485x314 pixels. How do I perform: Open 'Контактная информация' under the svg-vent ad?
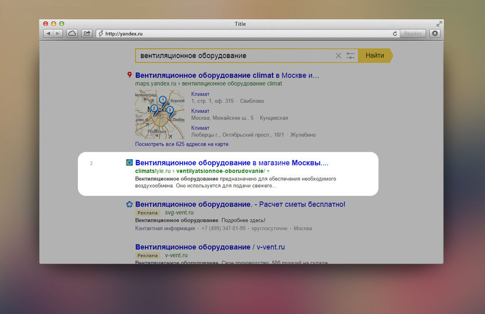[165, 228]
